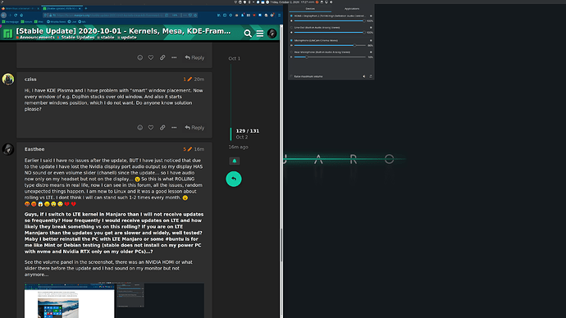Viewport: 566px width, 318px height.
Task: Enable Raise maximum volume checkbox
Action: (x=291, y=76)
